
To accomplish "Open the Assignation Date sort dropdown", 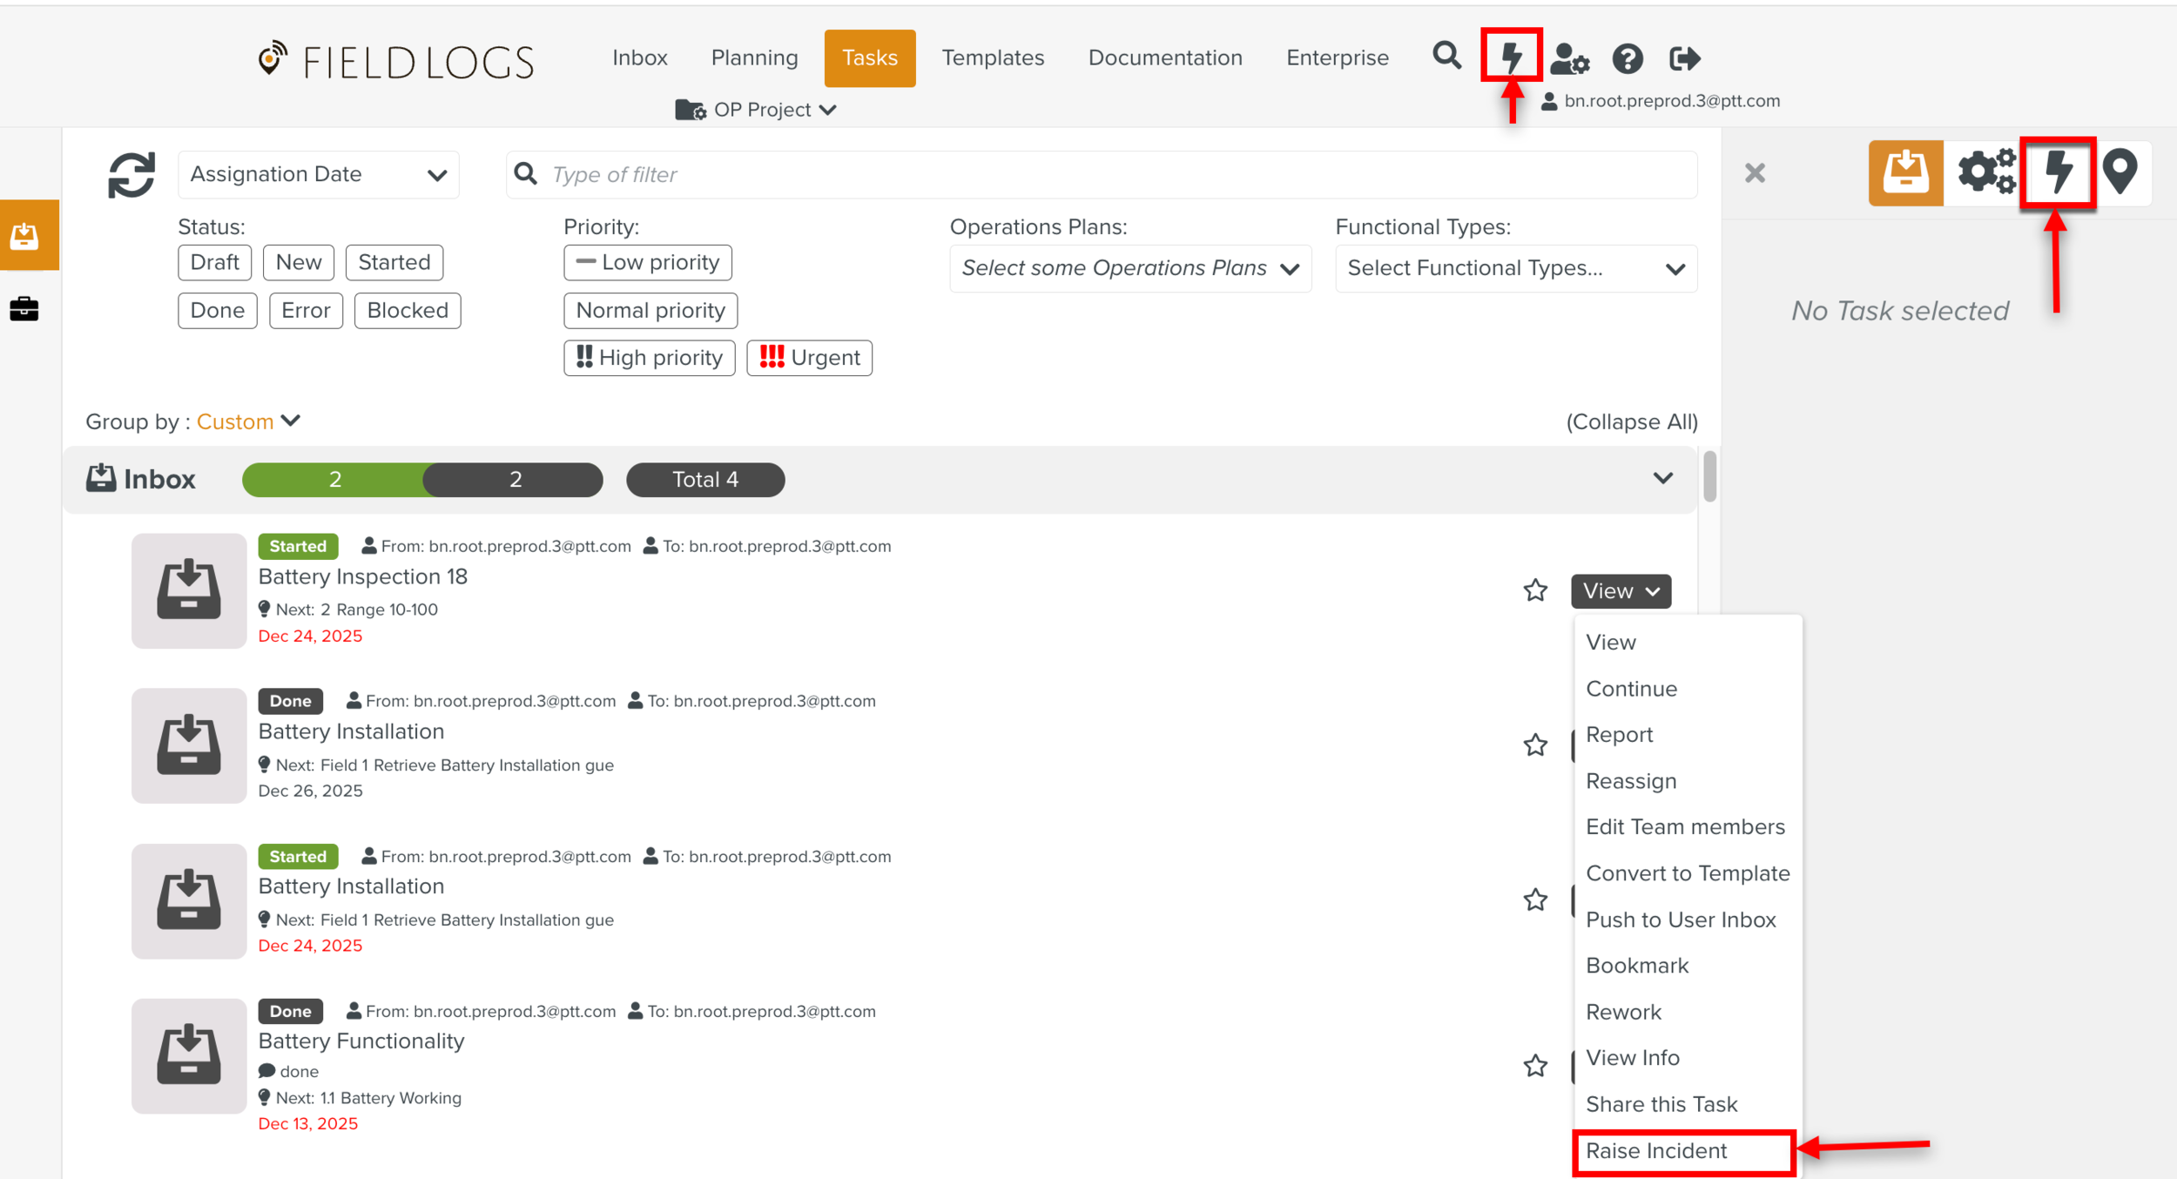I will click(x=318, y=174).
